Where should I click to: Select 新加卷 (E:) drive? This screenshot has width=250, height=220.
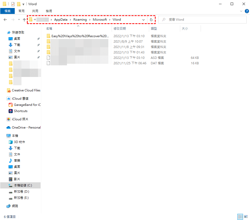click(21, 198)
